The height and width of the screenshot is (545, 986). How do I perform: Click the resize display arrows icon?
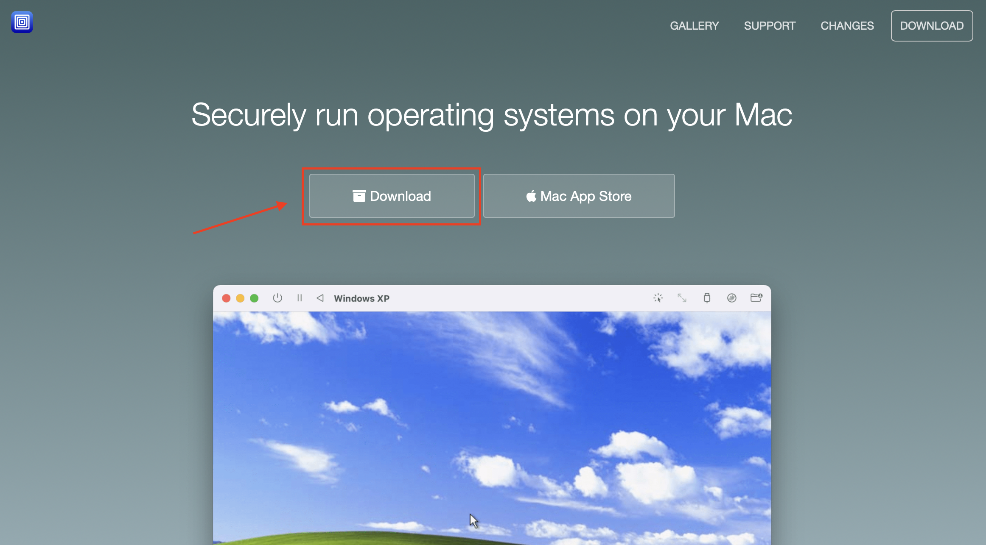pyautogui.click(x=682, y=298)
